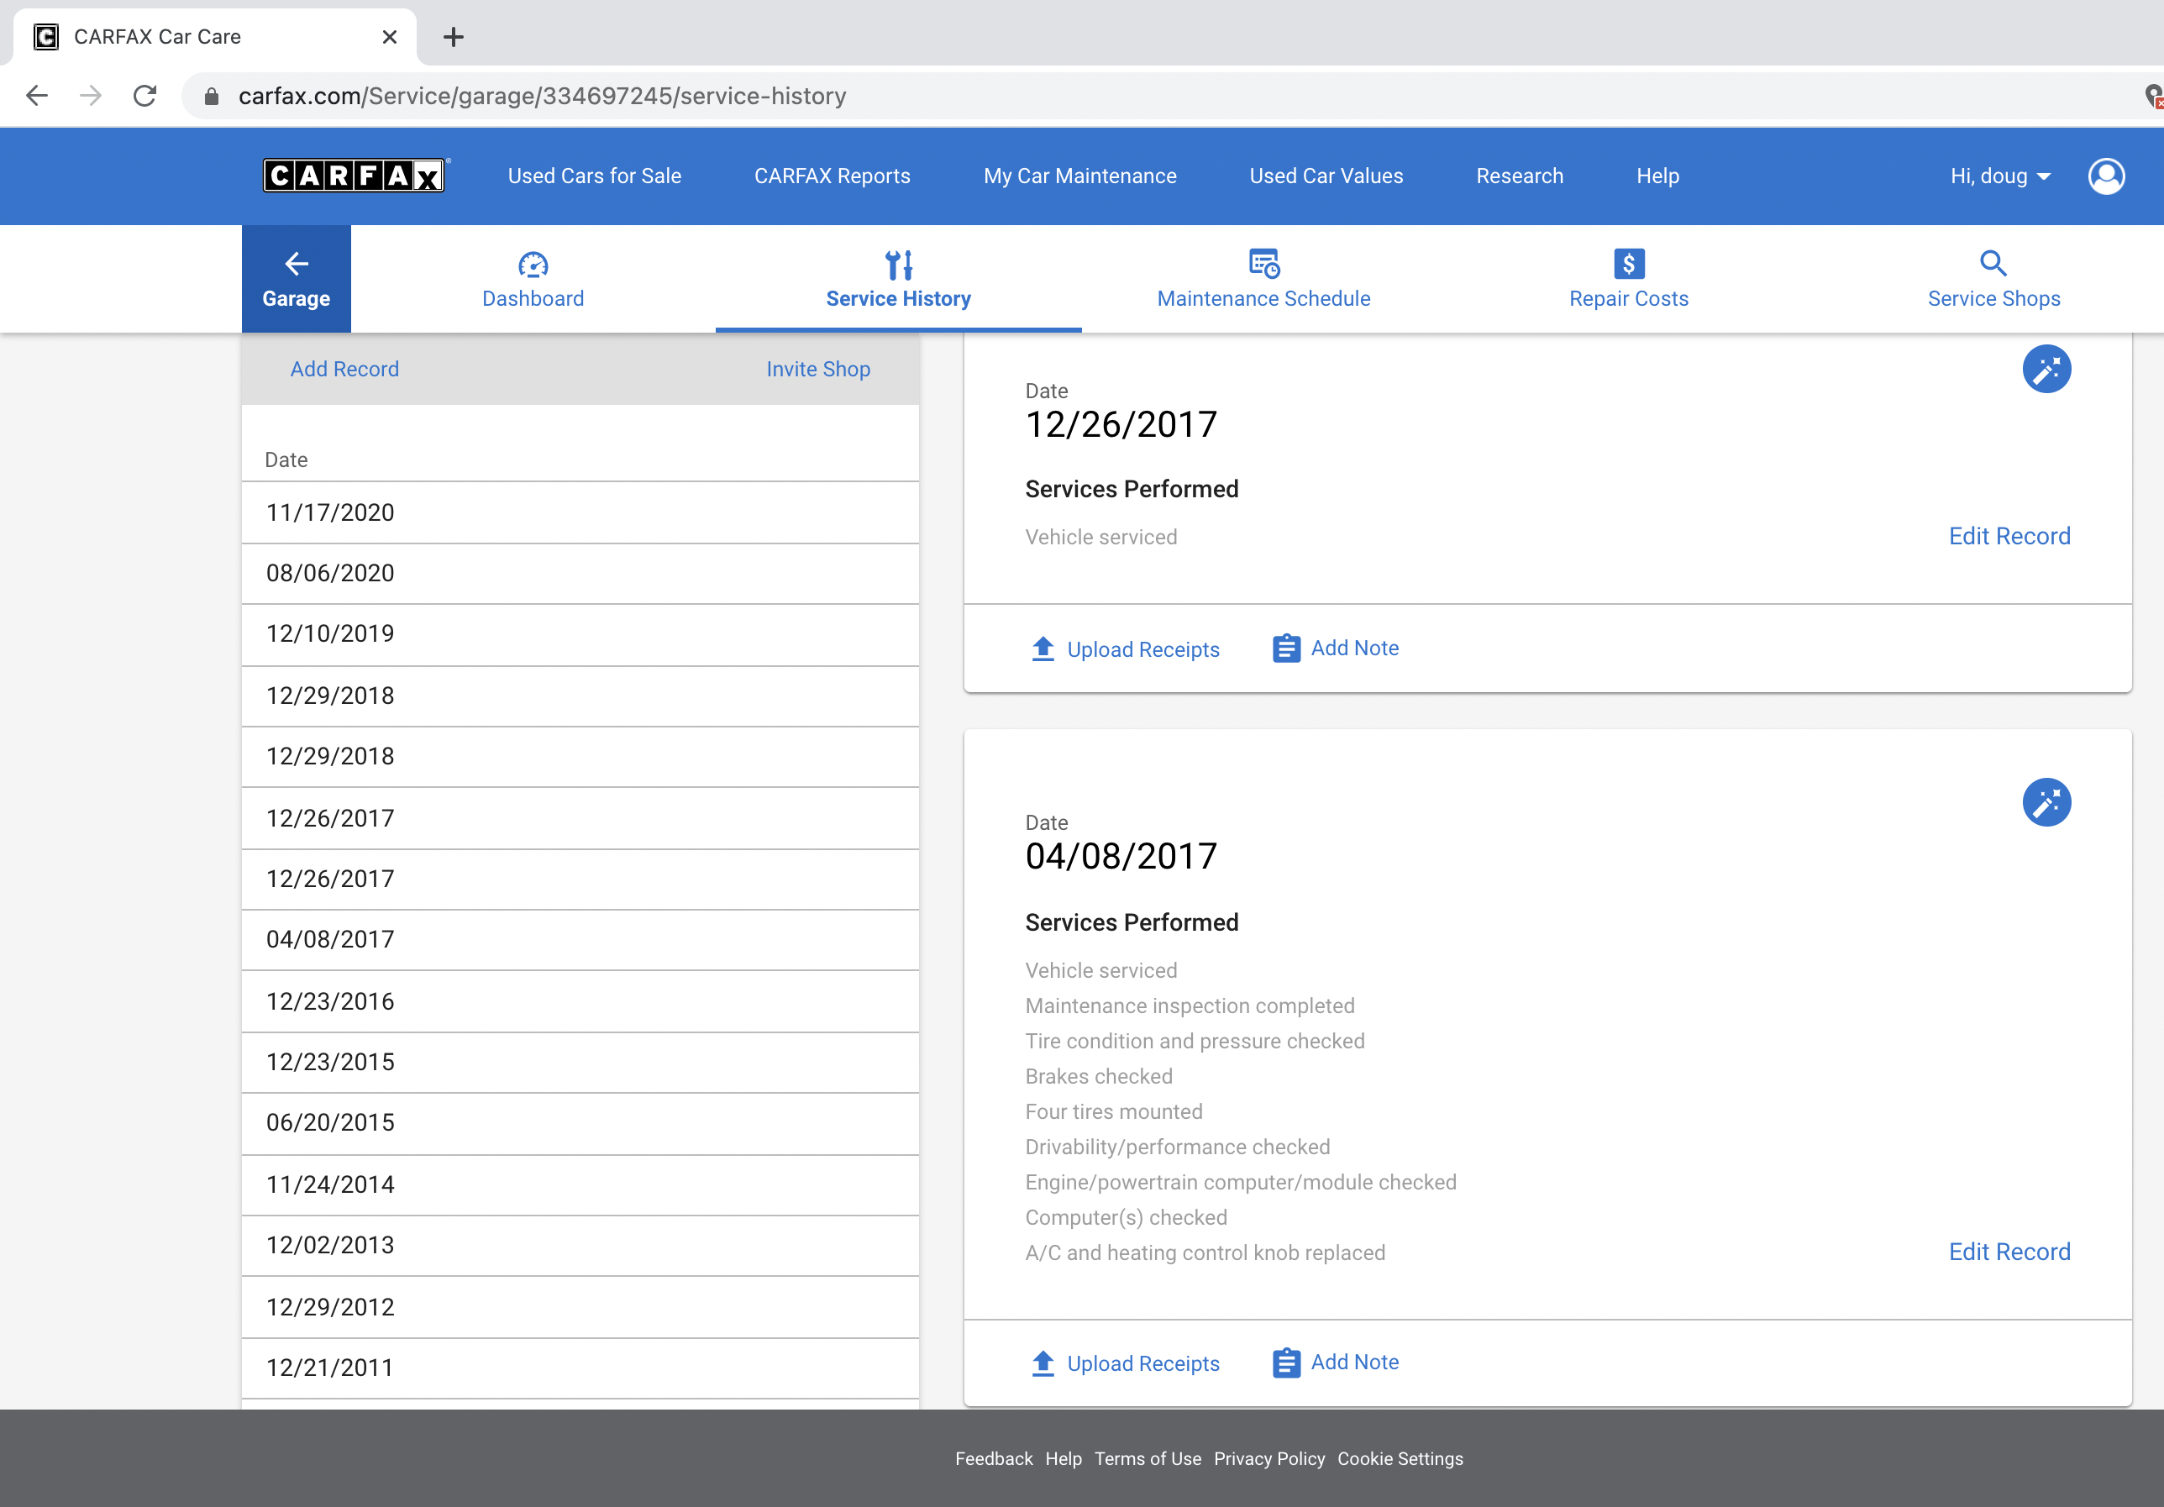Click the lock icon in address bar

coord(211,96)
